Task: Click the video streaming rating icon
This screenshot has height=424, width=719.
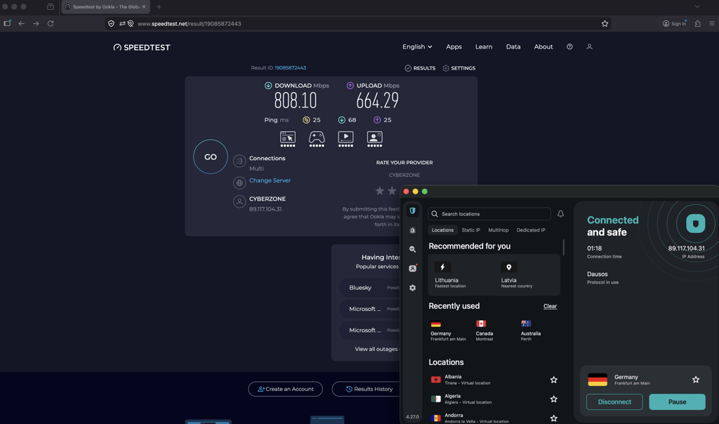Action: click(x=345, y=139)
